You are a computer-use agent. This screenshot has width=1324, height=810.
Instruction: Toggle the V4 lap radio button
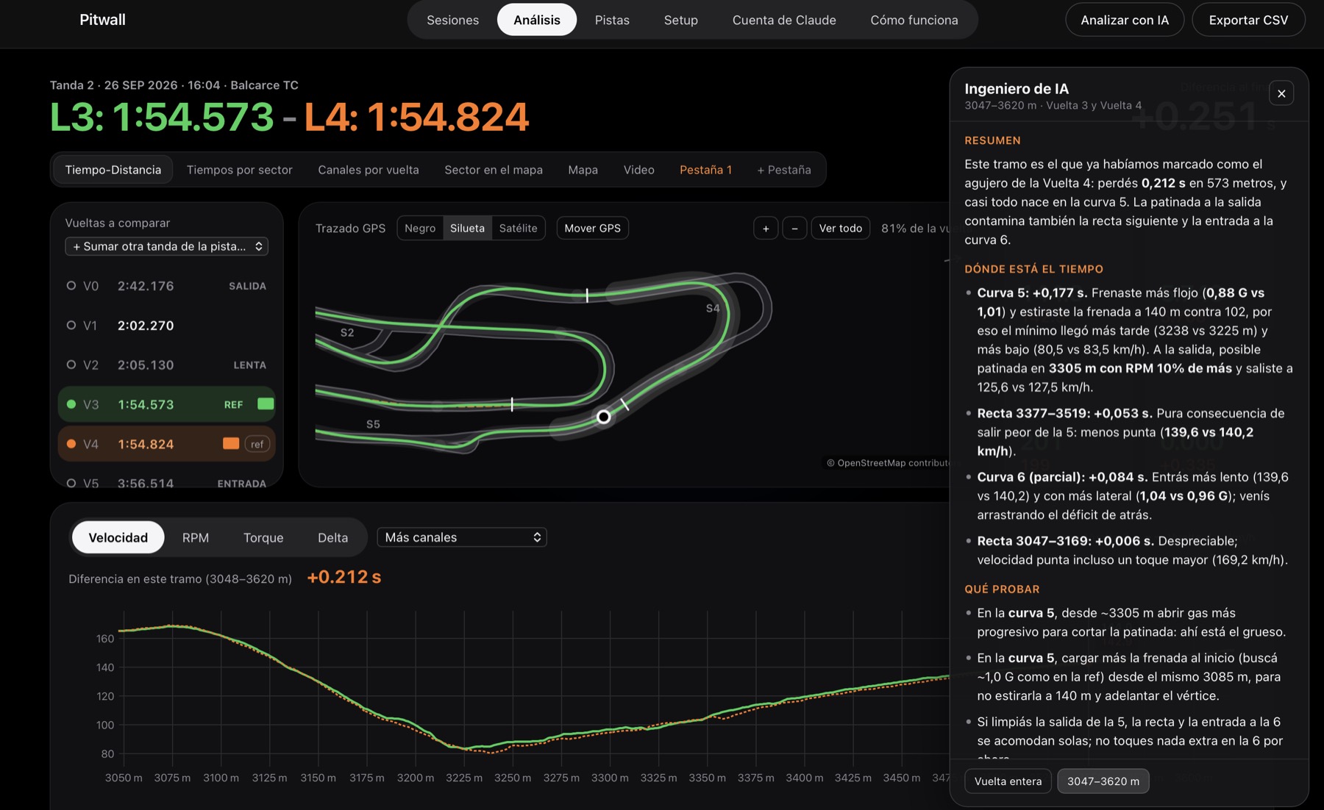coord(71,444)
